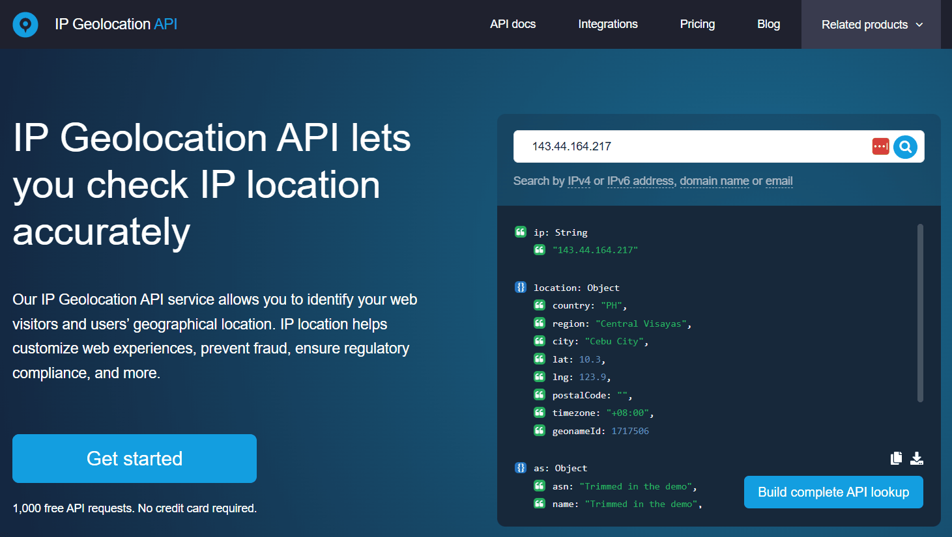Click the string icon beside ip: String

[521, 232]
